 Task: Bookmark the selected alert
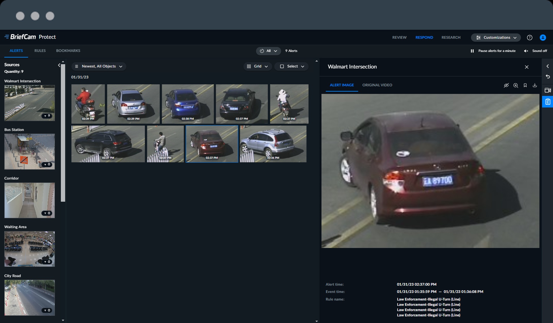[525, 85]
